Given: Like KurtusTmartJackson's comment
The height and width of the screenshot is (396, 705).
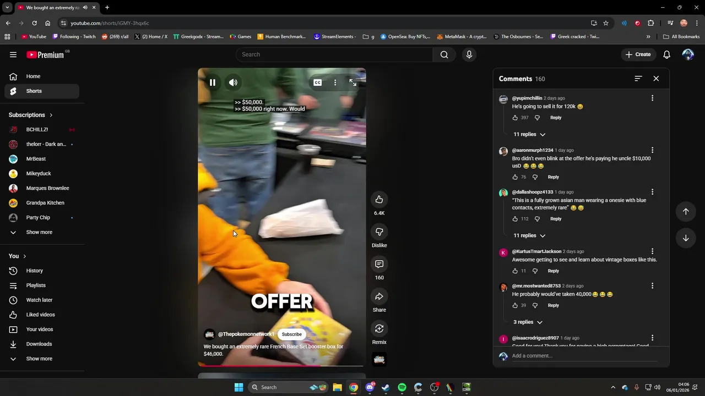Looking at the screenshot, I should (x=515, y=271).
